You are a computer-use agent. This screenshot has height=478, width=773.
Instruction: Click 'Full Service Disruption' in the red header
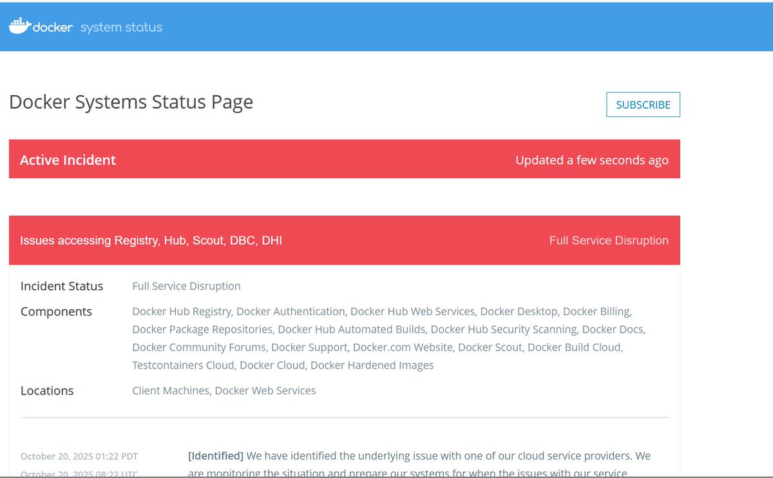tap(609, 241)
